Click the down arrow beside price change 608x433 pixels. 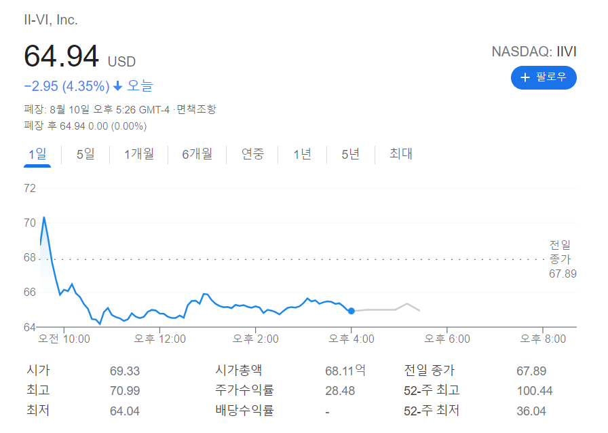click(118, 86)
